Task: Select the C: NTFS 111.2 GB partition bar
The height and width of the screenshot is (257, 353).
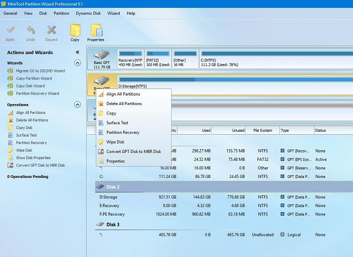Action: 276,59
